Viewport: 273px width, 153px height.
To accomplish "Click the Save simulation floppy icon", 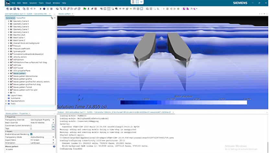I will [15, 9].
